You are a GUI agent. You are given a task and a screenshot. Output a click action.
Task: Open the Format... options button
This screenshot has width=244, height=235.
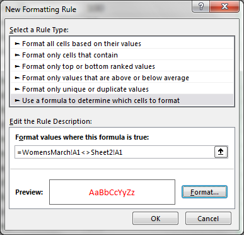point(204,192)
